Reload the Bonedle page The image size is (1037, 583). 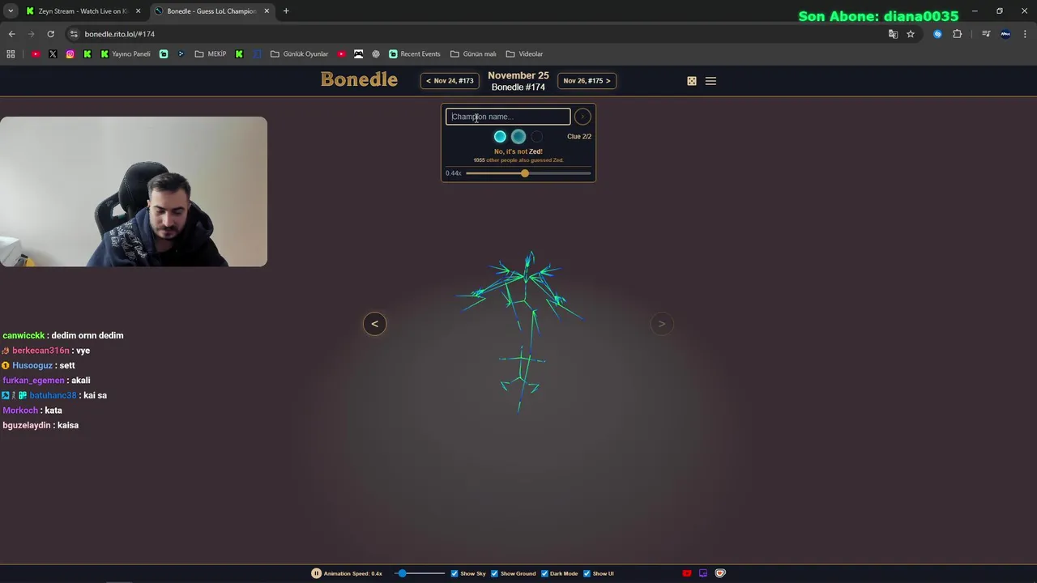(50, 34)
